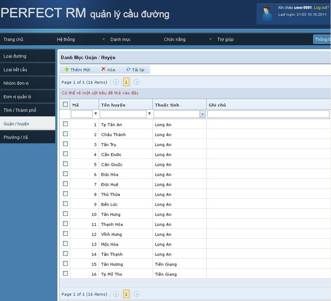Click page 1 button in bottom pager
This screenshot has width=331, height=301.
(x=126, y=294)
